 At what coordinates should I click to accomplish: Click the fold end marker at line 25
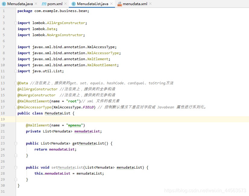(x=16, y=155)
